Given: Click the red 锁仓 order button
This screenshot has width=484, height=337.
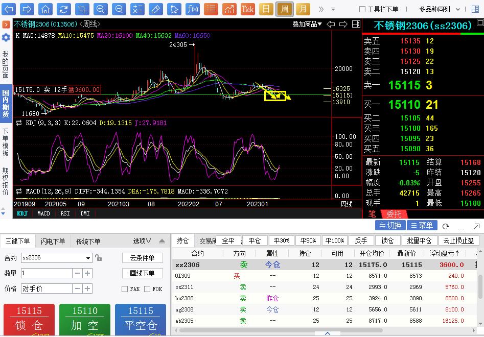Looking at the screenshot, I should (x=29, y=320).
